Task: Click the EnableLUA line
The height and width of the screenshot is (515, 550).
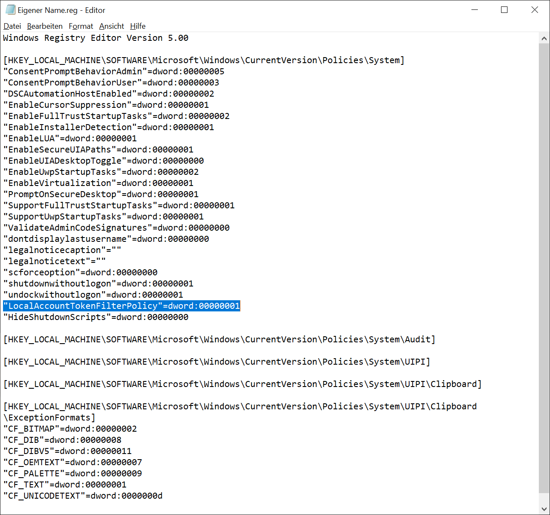Action: click(70, 138)
